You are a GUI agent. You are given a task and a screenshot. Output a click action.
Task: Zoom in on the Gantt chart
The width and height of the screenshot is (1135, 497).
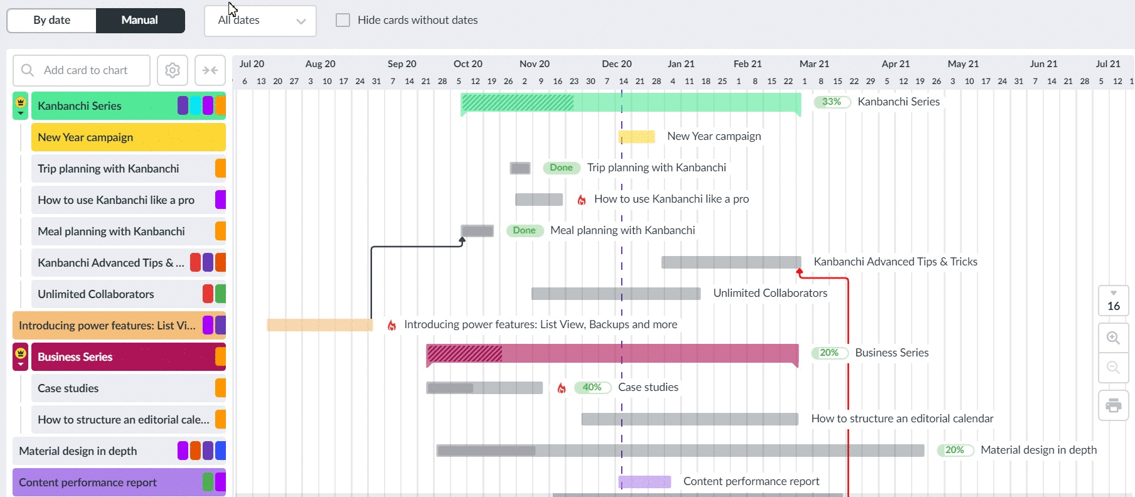point(1114,338)
